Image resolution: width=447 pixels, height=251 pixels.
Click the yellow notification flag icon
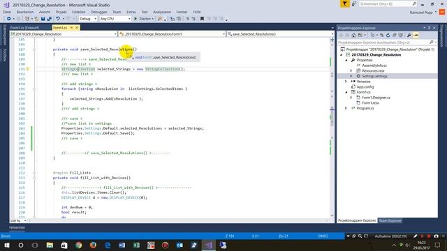coord(344,3)
